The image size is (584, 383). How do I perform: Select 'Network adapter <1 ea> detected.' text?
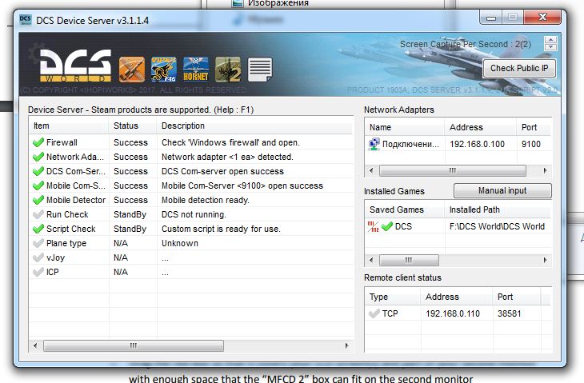227,157
